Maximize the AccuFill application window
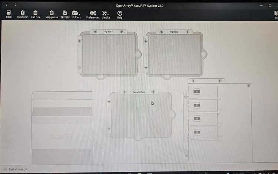This screenshot has height=174, width=278. 270,6
